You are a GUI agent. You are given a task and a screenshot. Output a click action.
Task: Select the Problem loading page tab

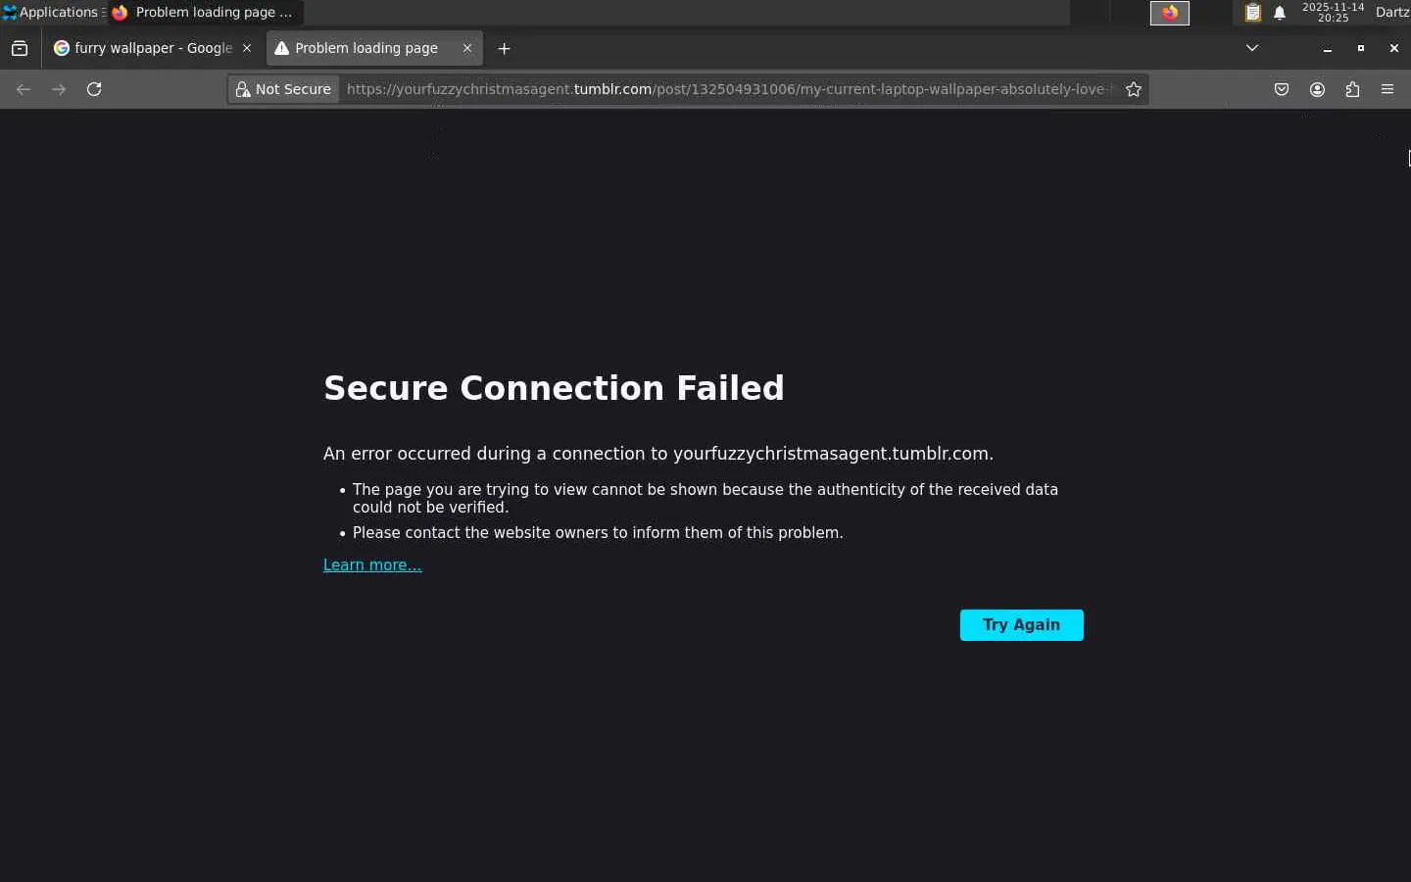(x=365, y=48)
